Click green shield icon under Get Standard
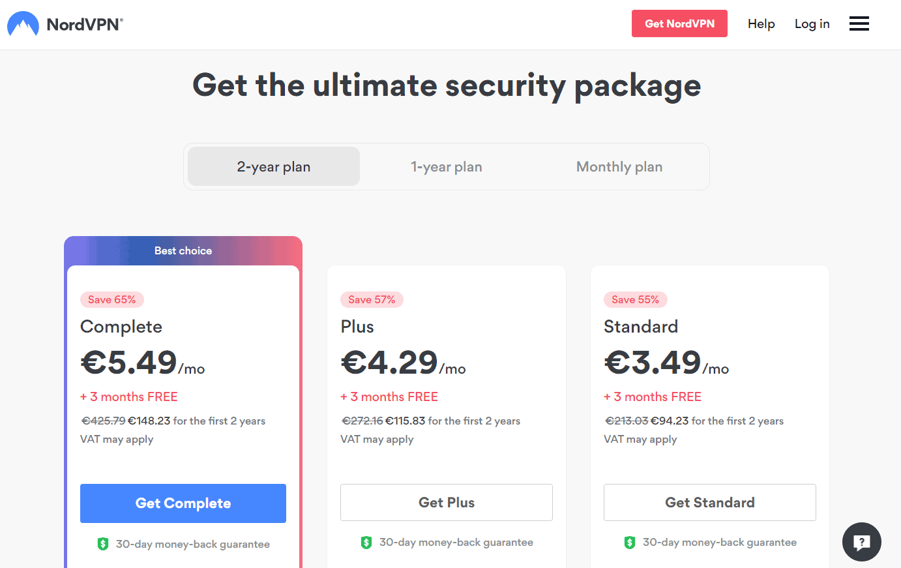The width and height of the screenshot is (901, 568). click(630, 542)
